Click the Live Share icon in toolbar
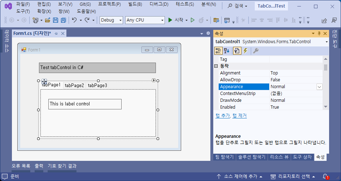341x181 pixels. 324,21
